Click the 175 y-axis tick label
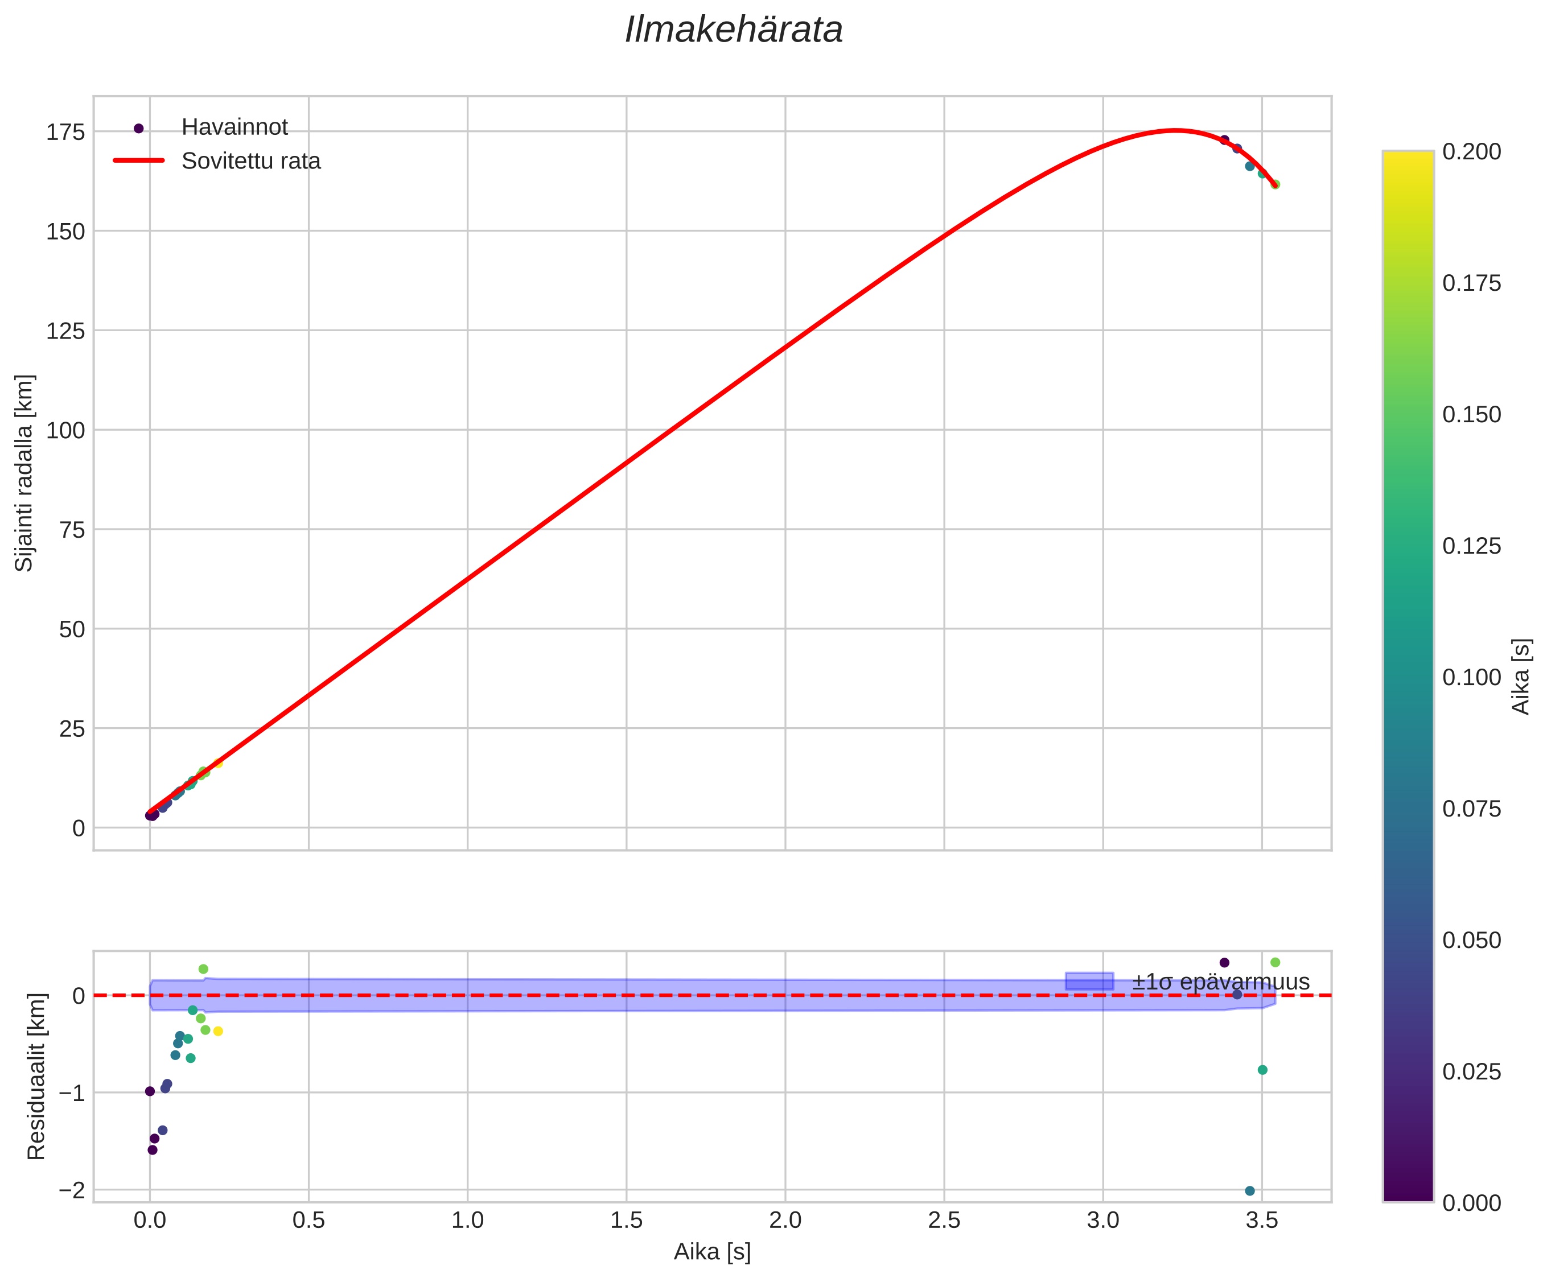1547x1278 pixels. 65,133
